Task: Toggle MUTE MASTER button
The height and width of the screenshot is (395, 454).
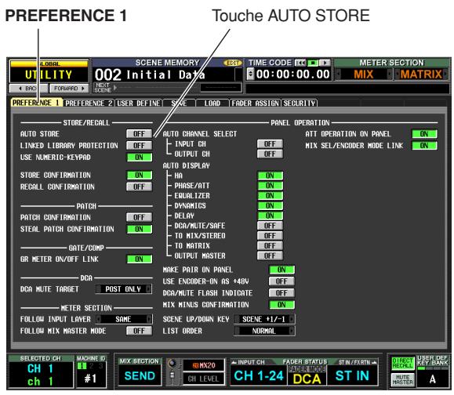Action: tap(402, 379)
